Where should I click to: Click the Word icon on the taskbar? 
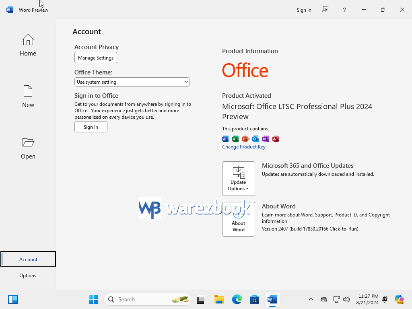click(272, 299)
